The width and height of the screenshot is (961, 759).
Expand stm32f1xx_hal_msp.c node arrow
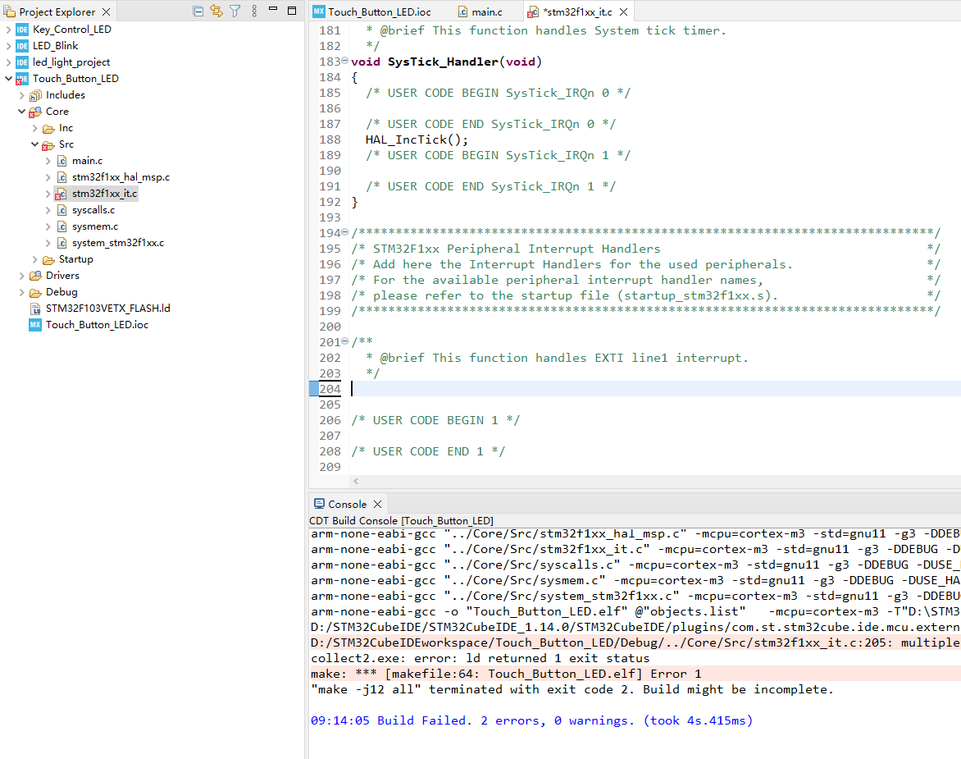click(x=48, y=177)
